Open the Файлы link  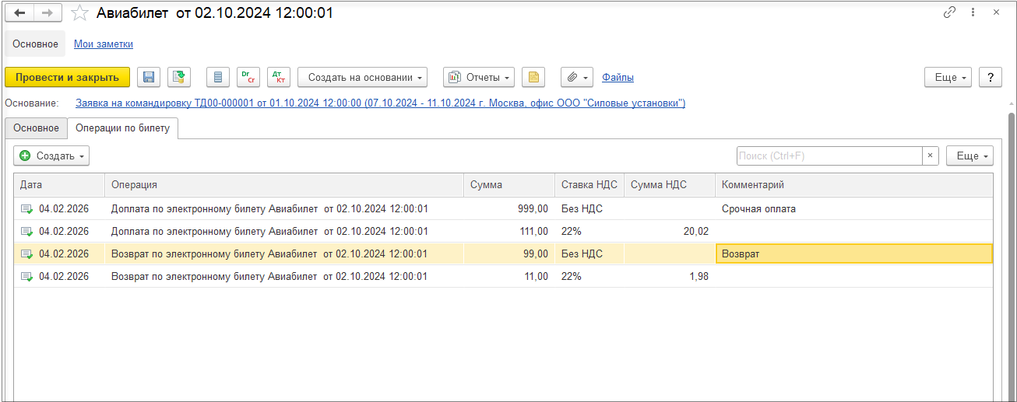coord(618,78)
